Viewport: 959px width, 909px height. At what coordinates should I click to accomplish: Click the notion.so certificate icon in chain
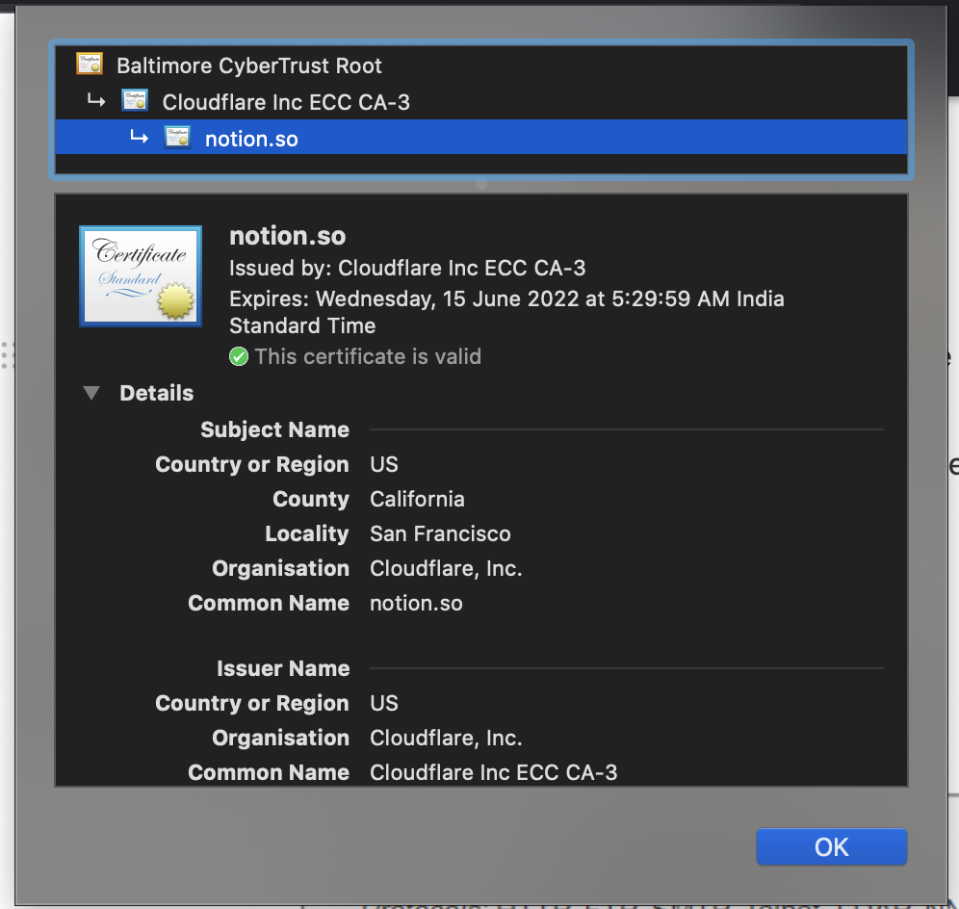pyautogui.click(x=177, y=137)
